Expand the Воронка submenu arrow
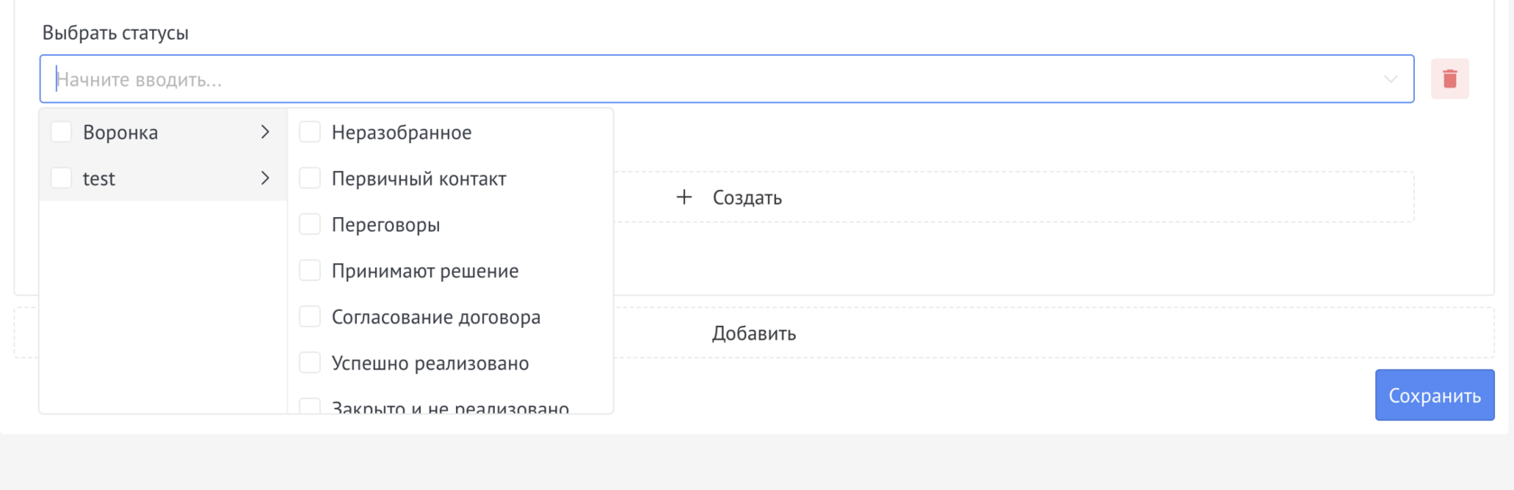The image size is (1514, 490). [265, 132]
